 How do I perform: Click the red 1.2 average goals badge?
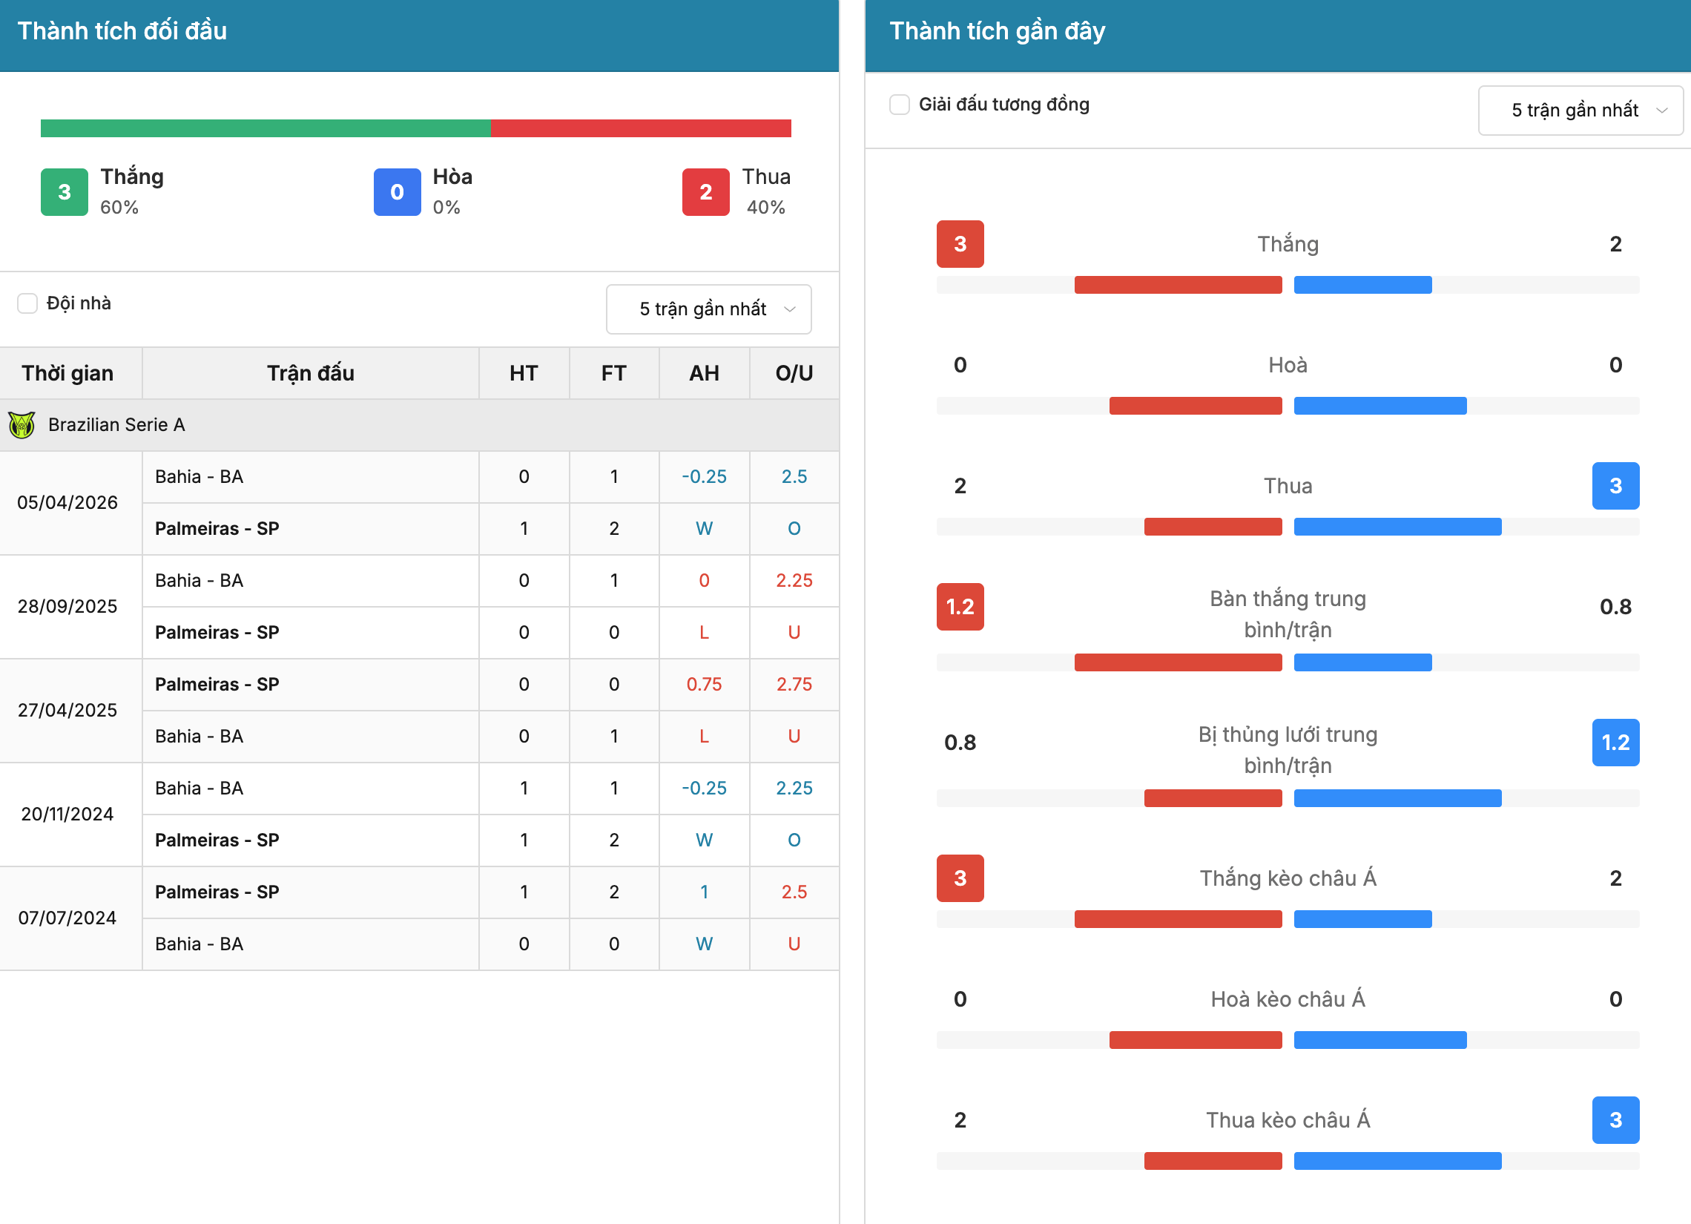[x=960, y=607]
